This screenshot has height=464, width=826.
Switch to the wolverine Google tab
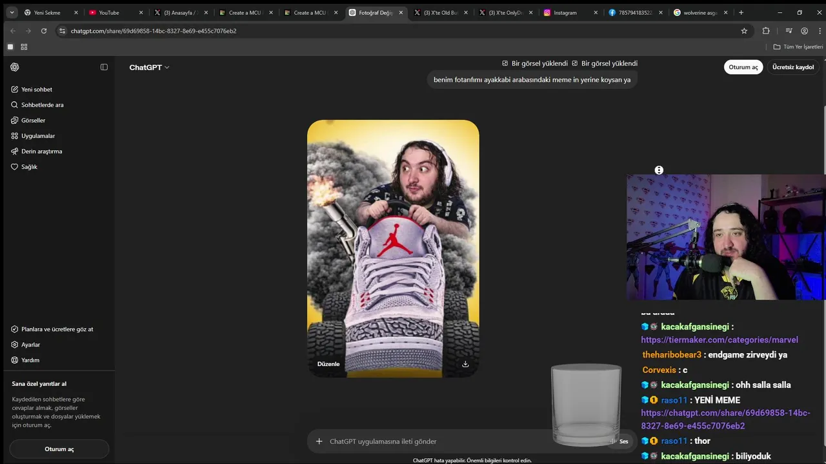pyautogui.click(x=700, y=12)
